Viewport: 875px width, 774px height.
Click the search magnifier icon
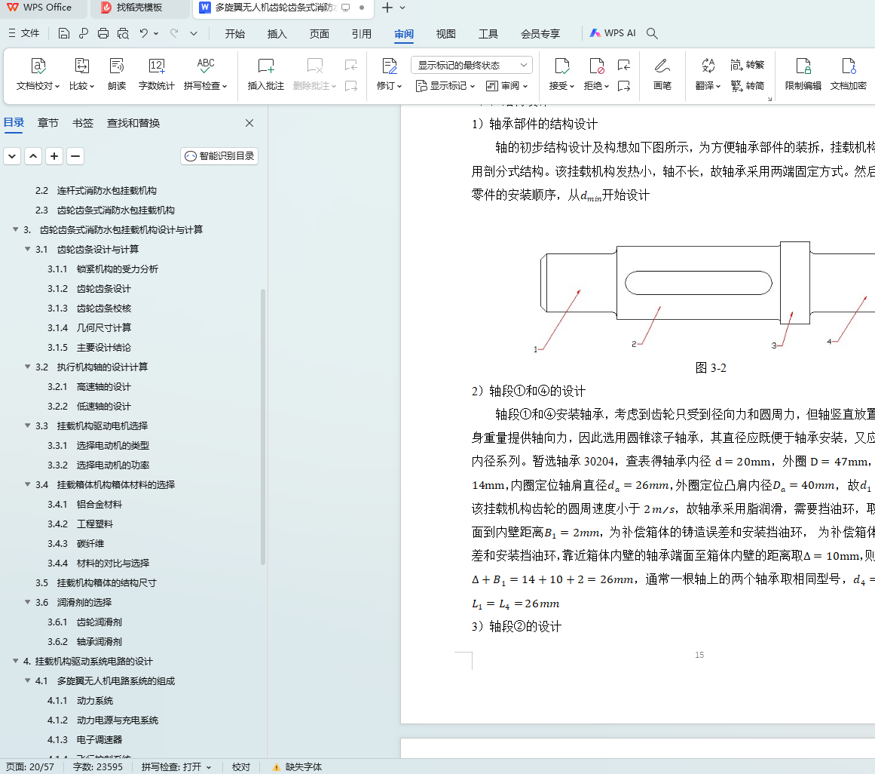(652, 33)
